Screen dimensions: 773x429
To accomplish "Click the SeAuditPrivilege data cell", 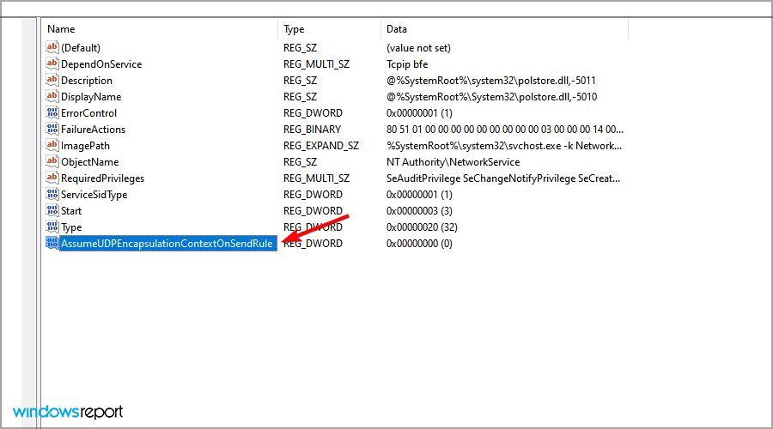I will coord(503,178).
